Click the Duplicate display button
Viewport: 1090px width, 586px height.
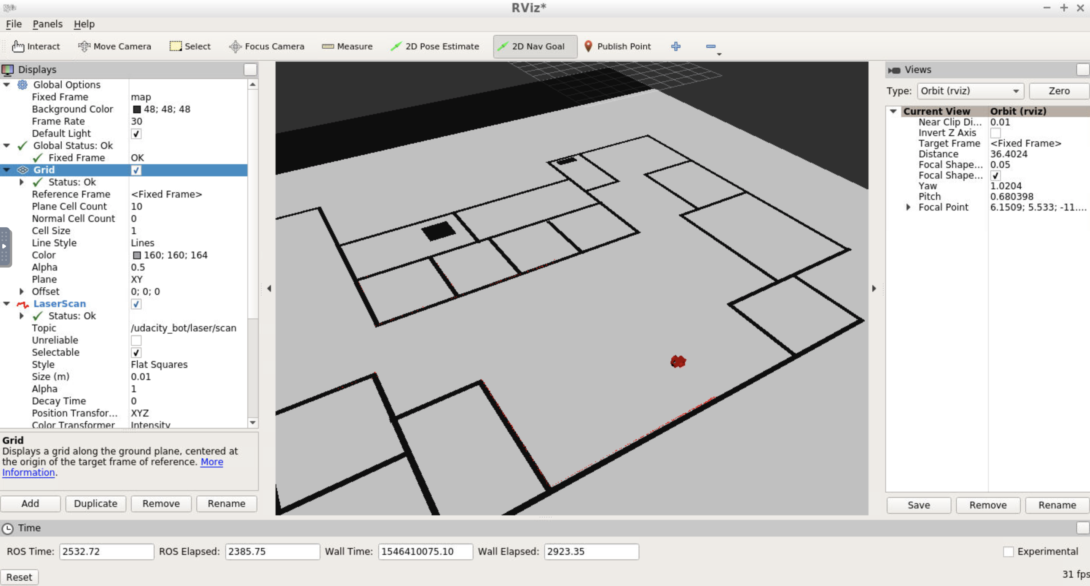(x=96, y=504)
